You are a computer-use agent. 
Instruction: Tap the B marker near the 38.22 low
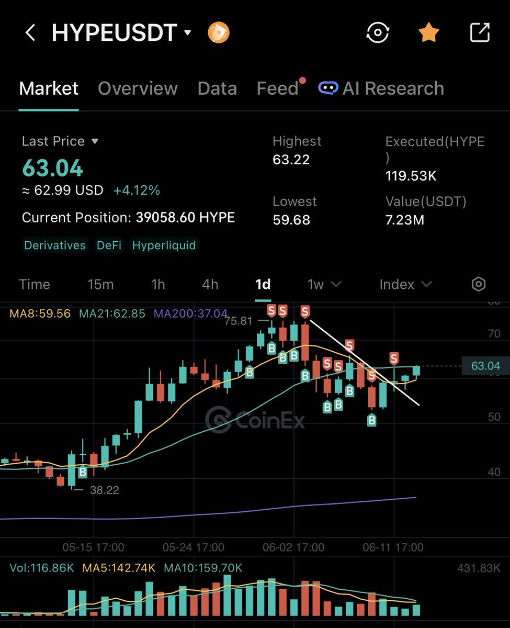83,472
